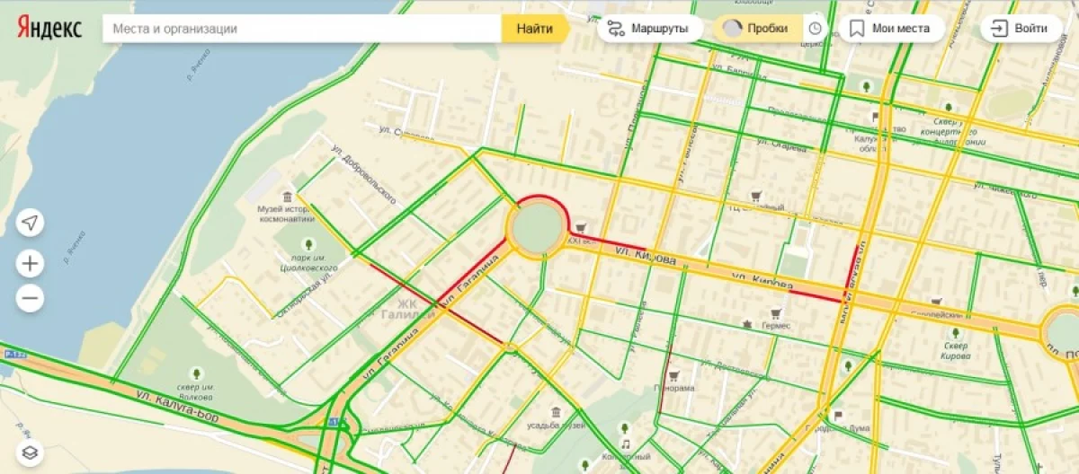Select the Музей истории космонавтики marker
Image resolution: width=1079 pixels, height=474 pixels.
(x=287, y=197)
